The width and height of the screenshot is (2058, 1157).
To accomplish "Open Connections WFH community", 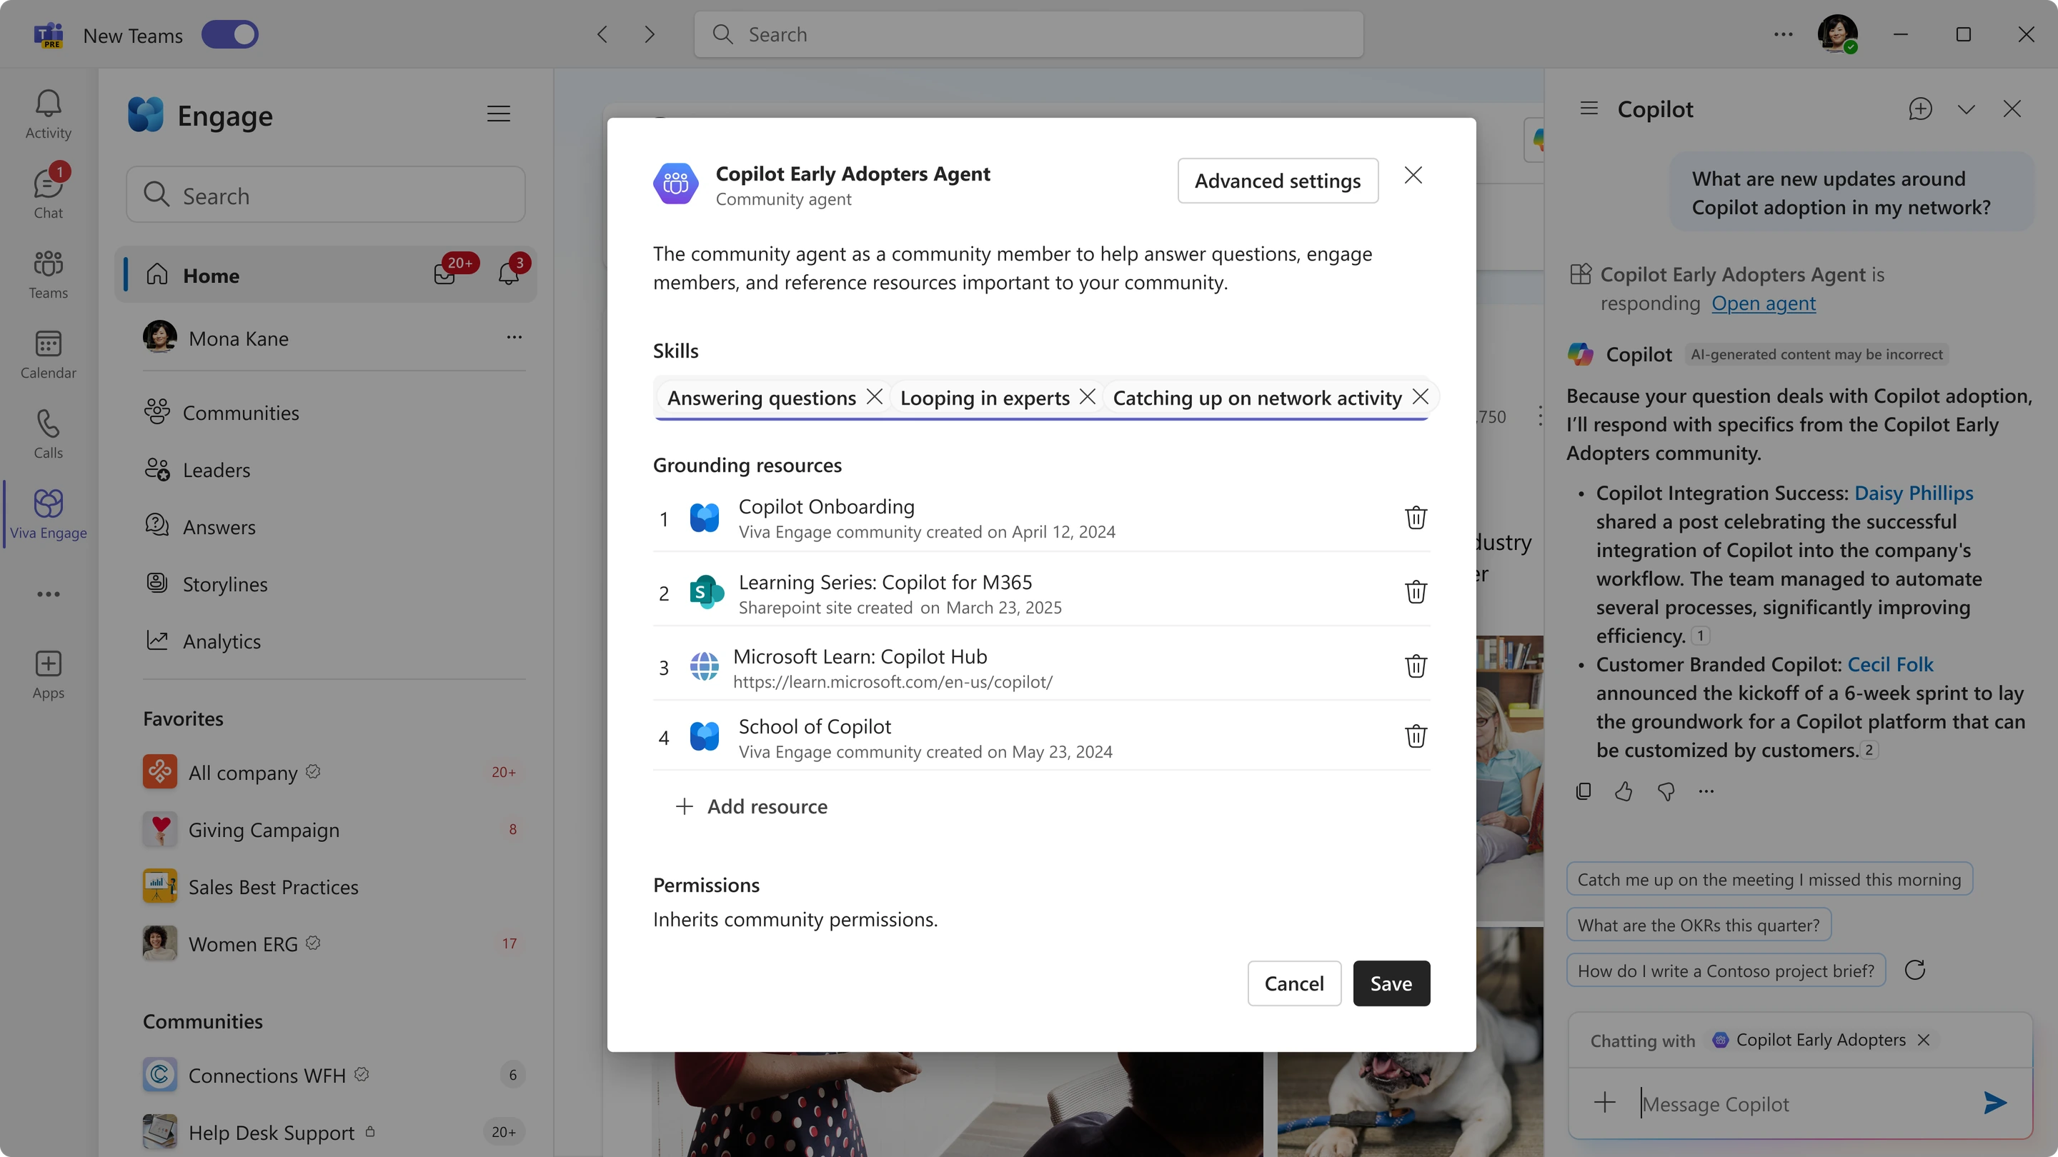I will point(333,1075).
